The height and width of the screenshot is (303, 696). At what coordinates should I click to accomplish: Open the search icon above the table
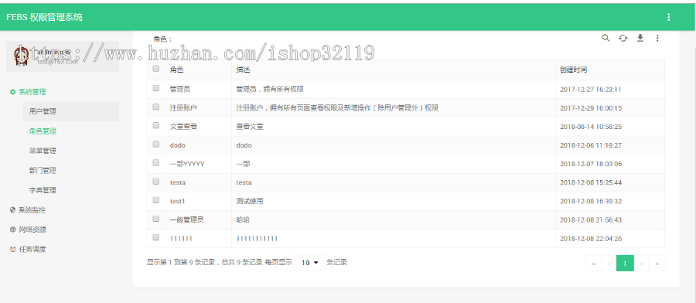coord(606,38)
